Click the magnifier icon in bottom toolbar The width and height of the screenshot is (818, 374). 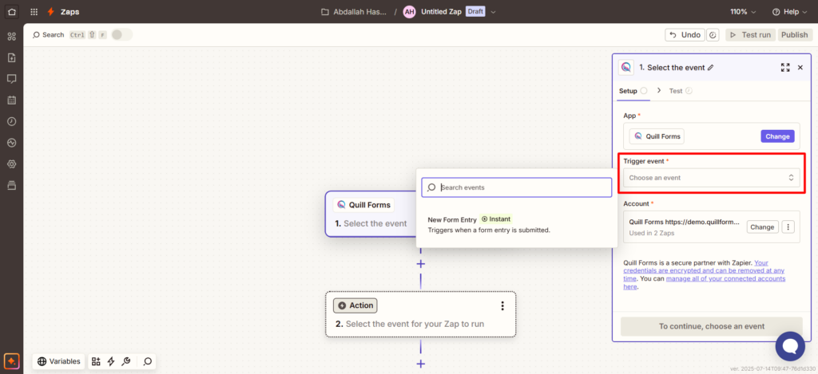(148, 361)
